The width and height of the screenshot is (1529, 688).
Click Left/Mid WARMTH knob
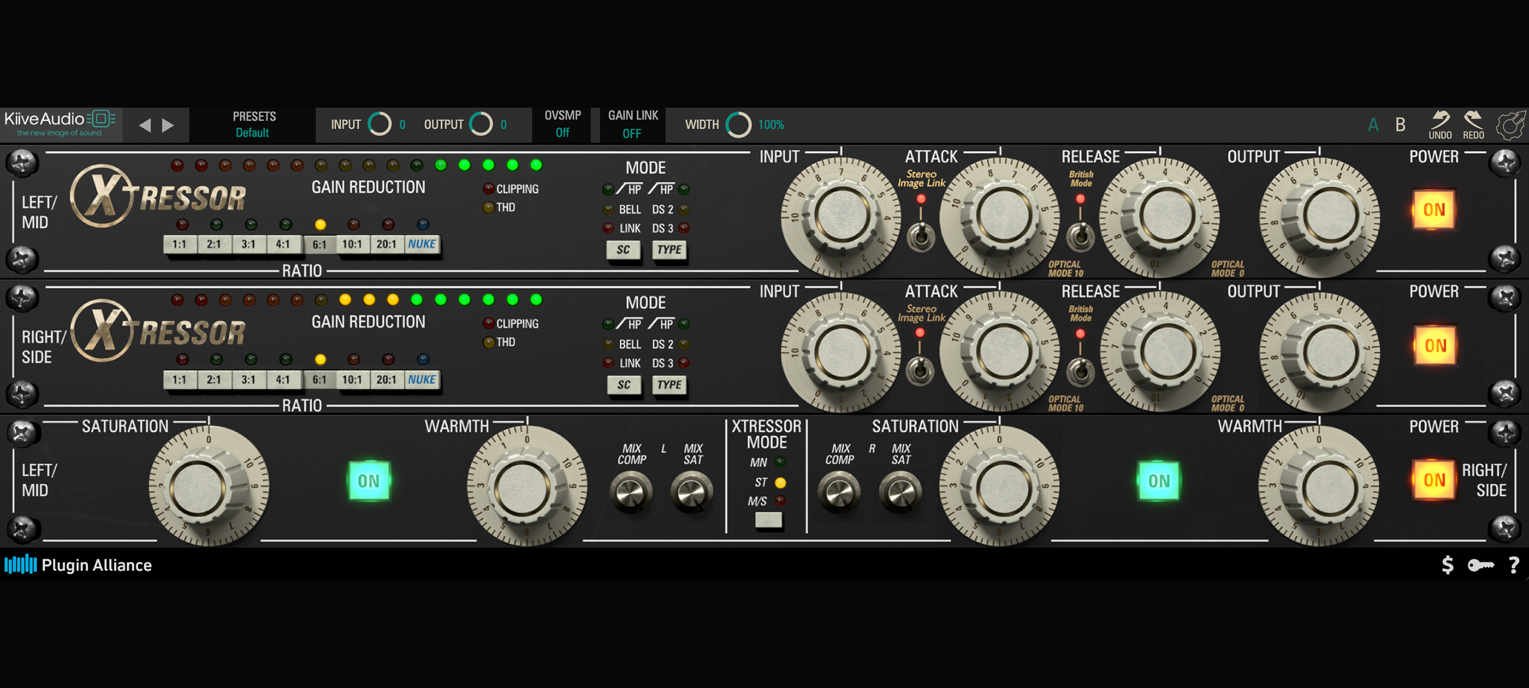point(528,487)
